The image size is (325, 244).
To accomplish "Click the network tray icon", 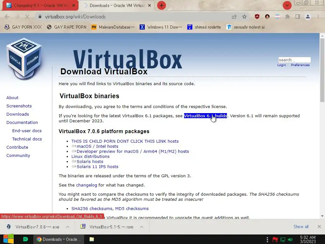I will (283, 240).
